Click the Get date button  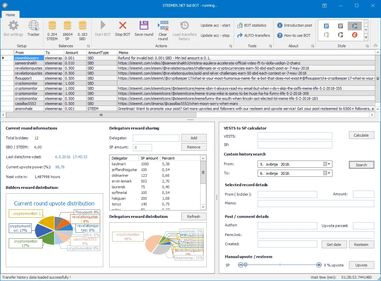(x=334, y=245)
